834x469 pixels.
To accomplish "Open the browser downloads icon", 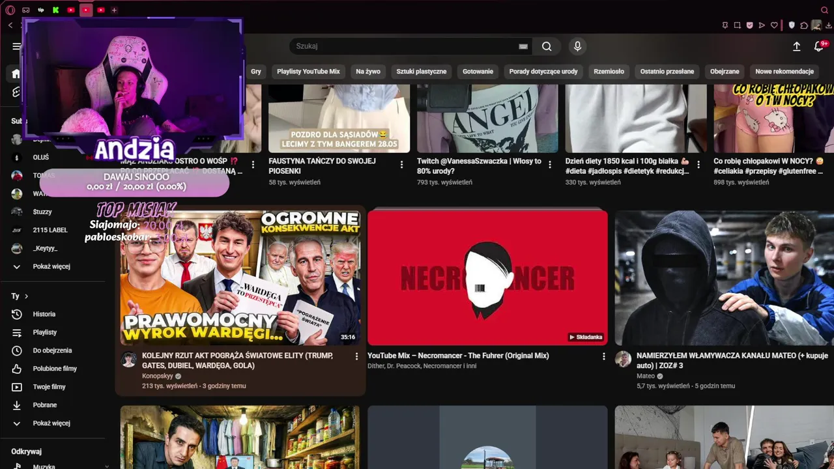I will point(828,25).
